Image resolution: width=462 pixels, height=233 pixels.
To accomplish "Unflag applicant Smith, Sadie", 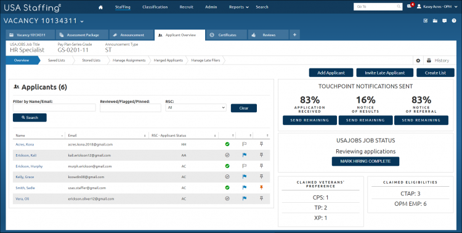I will coord(245,187).
